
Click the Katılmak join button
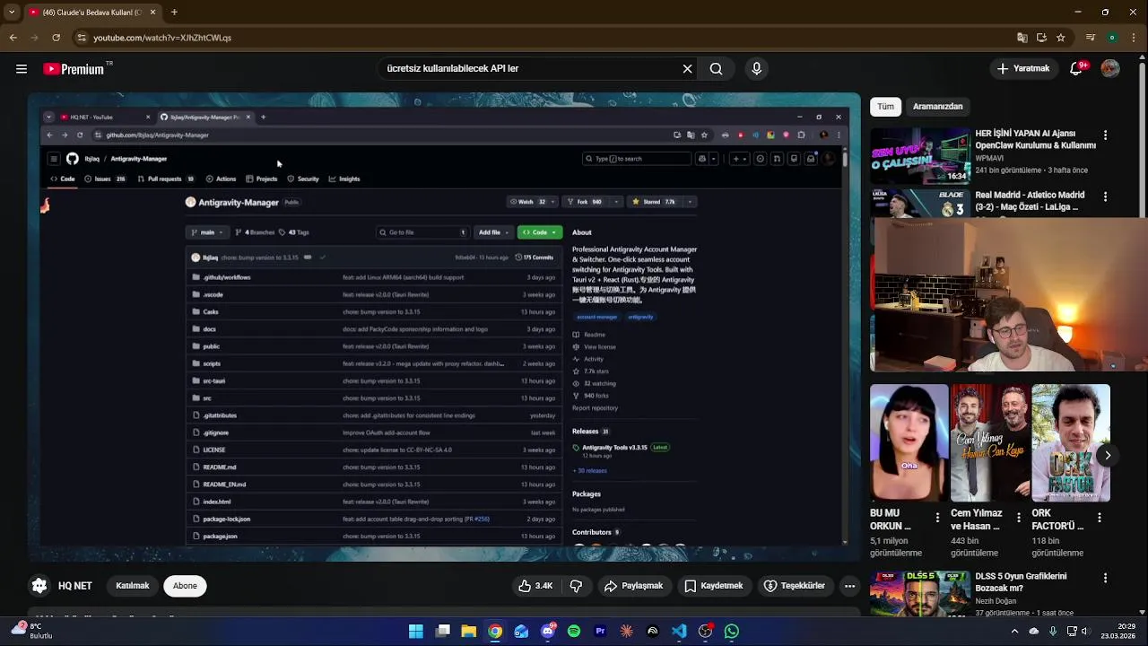[133, 586]
